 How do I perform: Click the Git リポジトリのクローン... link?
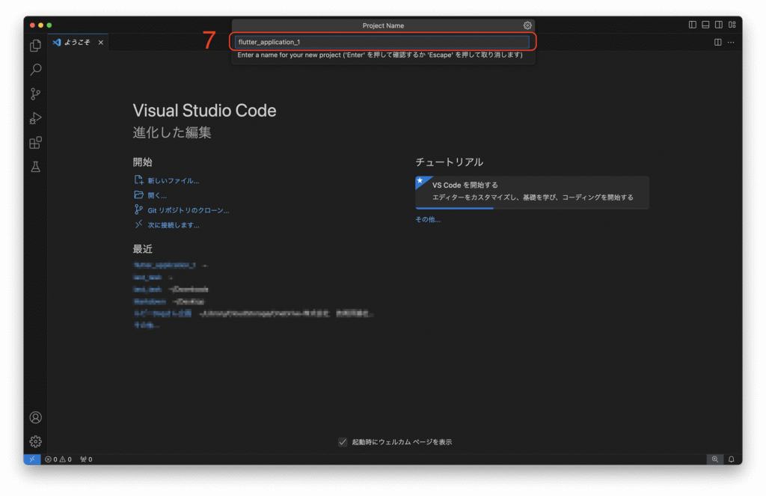tap(189, 211)
